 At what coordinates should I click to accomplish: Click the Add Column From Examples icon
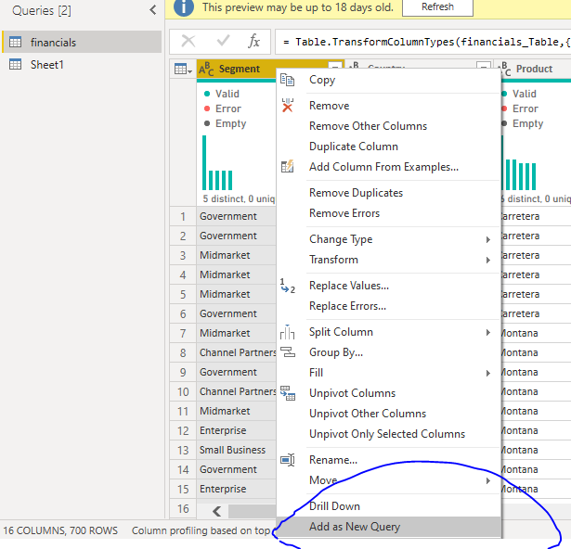pos(287,166)
